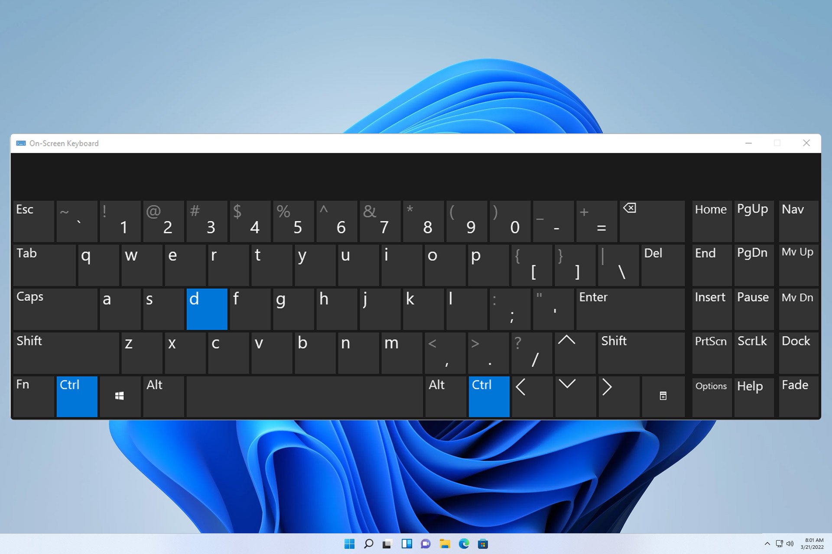Toggle the ScrLk key
Viewport: 832px width, 554px height.
(x=753, y=352)
